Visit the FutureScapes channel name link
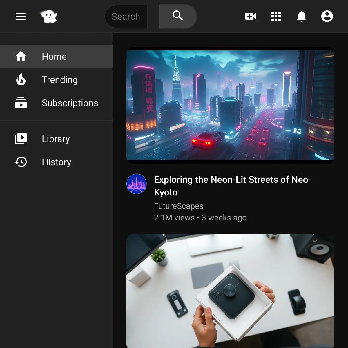Viewport: 348px width, 348px height. [179, 206]
